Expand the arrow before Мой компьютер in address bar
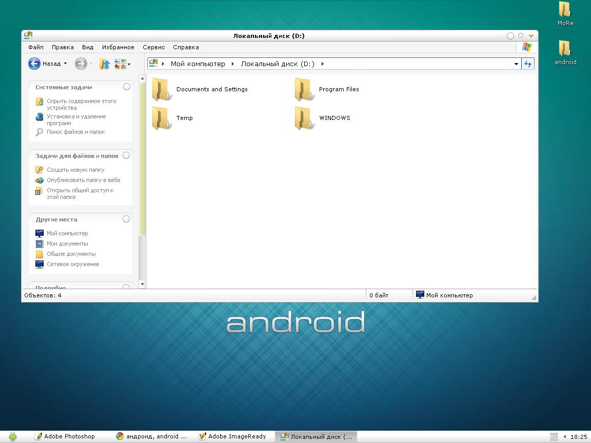 (x=163, y=64)
